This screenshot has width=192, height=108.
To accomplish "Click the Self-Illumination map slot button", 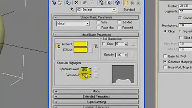I will coord(133,44).
